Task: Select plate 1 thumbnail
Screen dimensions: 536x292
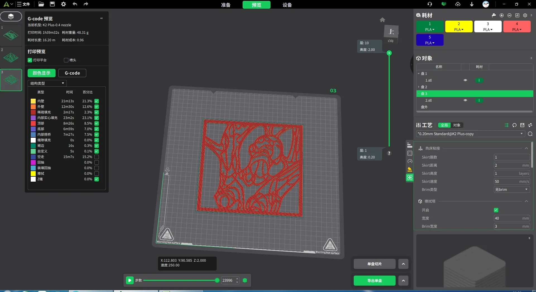Action: click(11, 35)
